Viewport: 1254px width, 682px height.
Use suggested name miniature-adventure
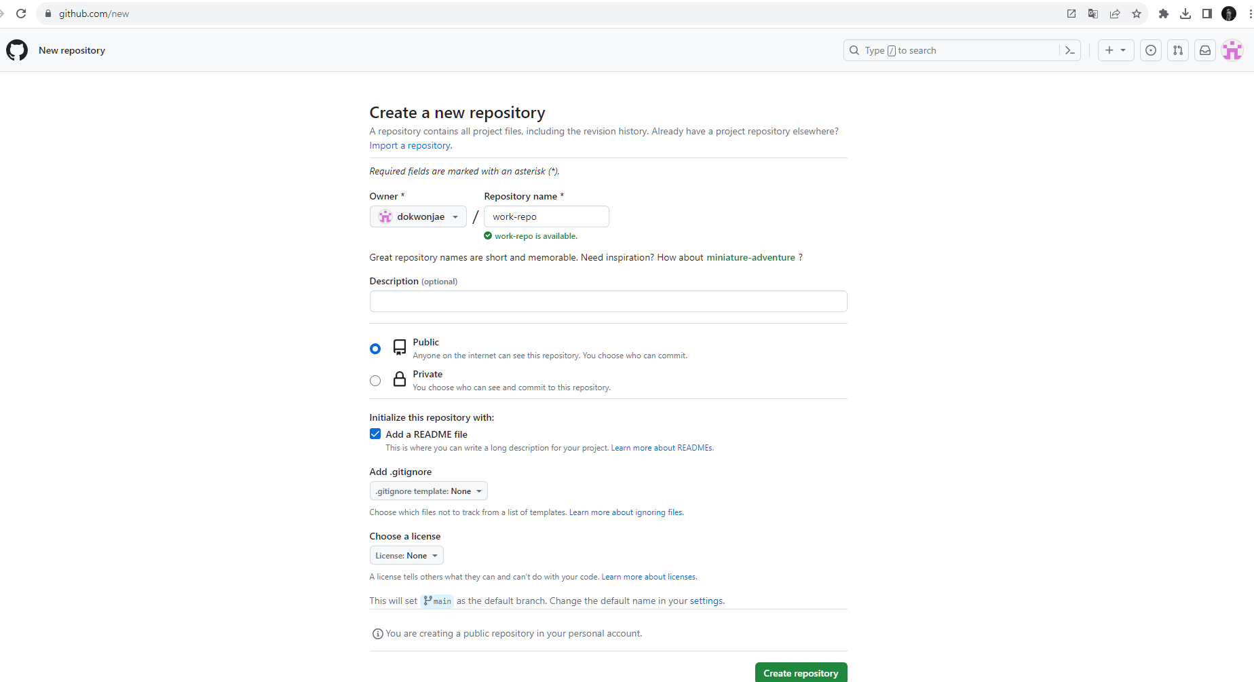(750, 257)
